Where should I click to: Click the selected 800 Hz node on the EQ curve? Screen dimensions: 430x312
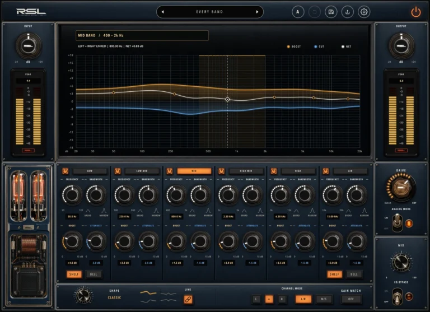(x=227, y=99)
